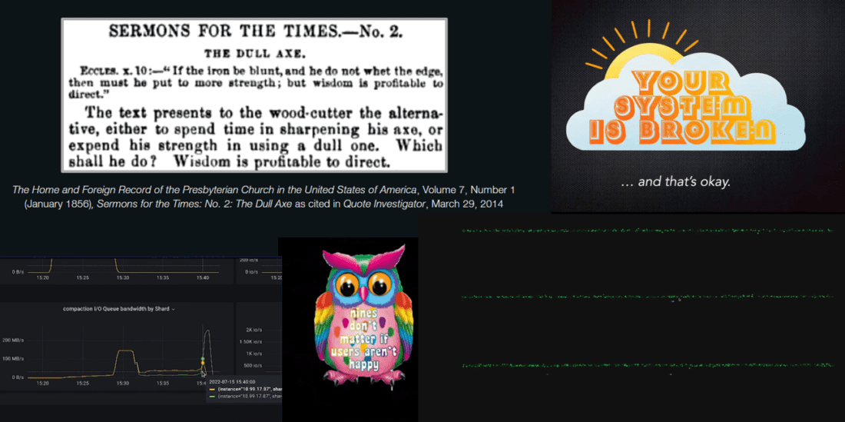The width and height of the screenshot is (845, 422).
Task: Click 'The Dull Axe' subheading in the clipping
Action: [253, 54]
